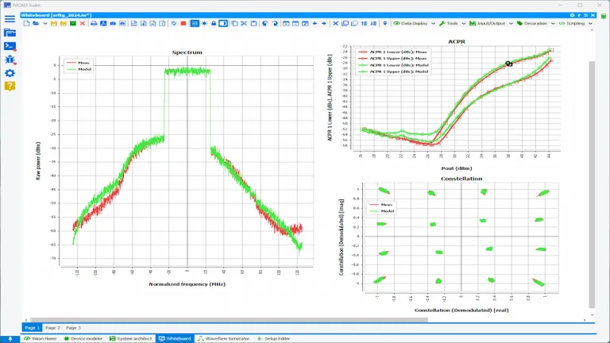Click the Constellation plot title
Image resolution: width=610 pixels, height=343 pixels.
pyautogui.click(x=461, y=179)
